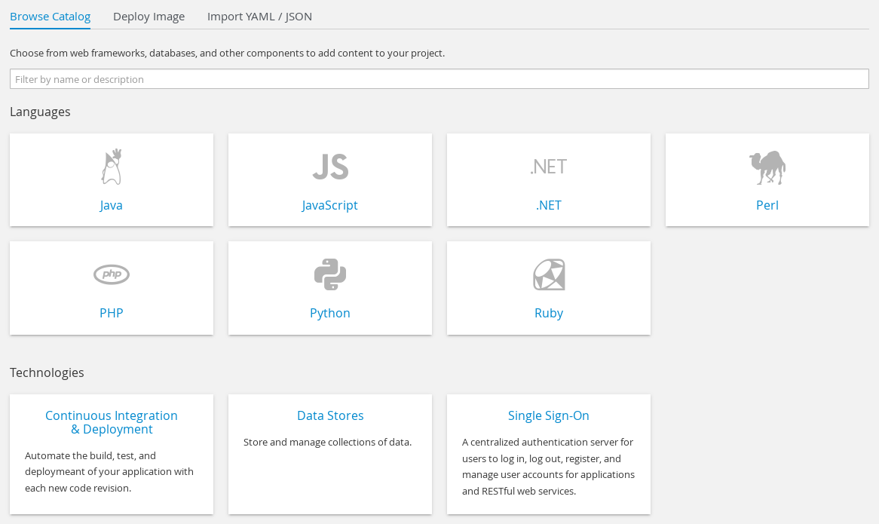Image resolution: width=879 pixels, height=524 pixels.
Task: Click the .NET text label link
Action: 548,205
